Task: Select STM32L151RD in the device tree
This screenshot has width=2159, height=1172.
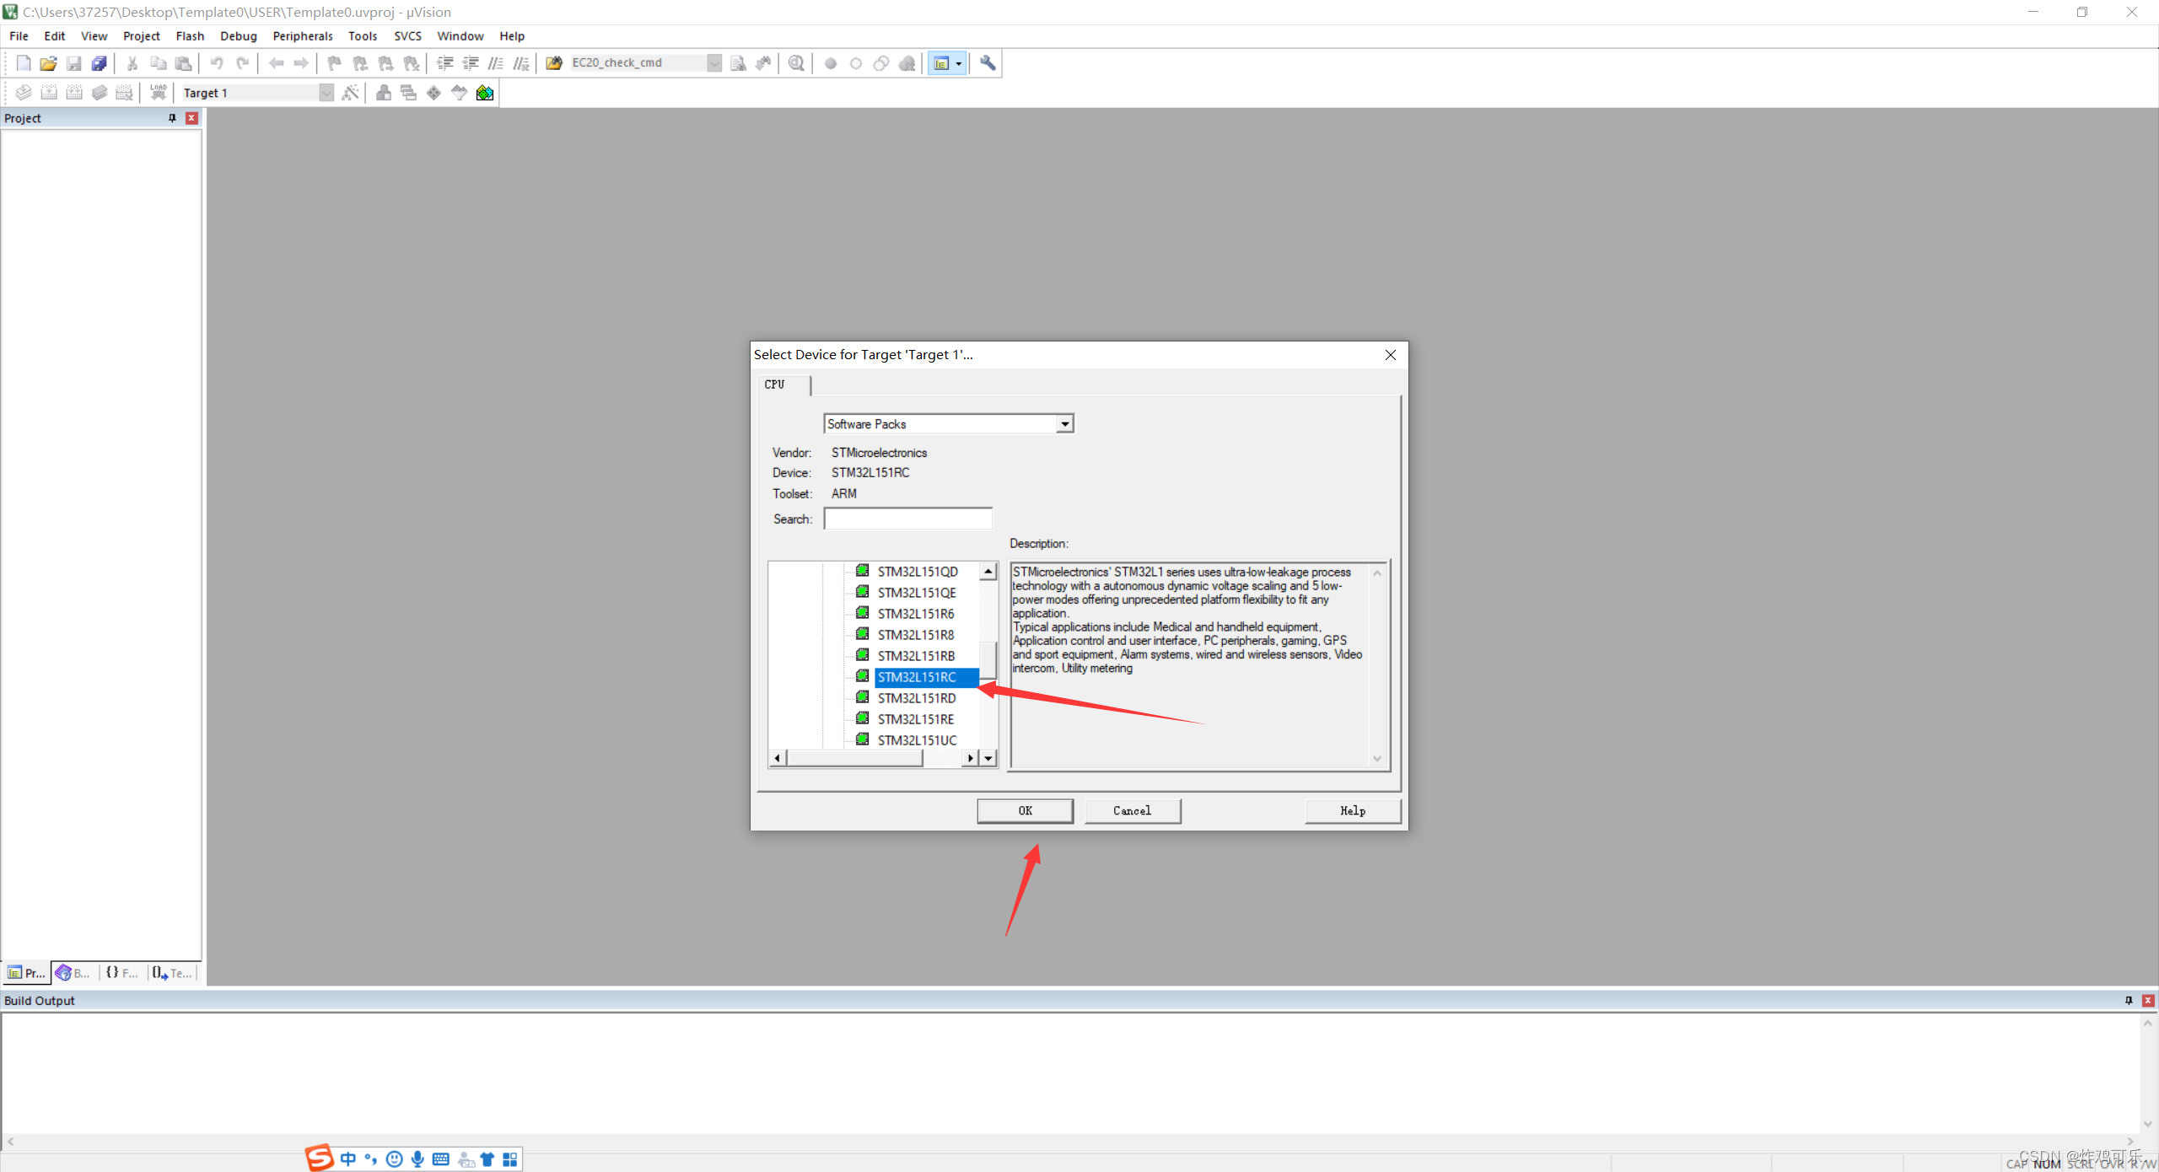Action: click(x=917, y=698)
